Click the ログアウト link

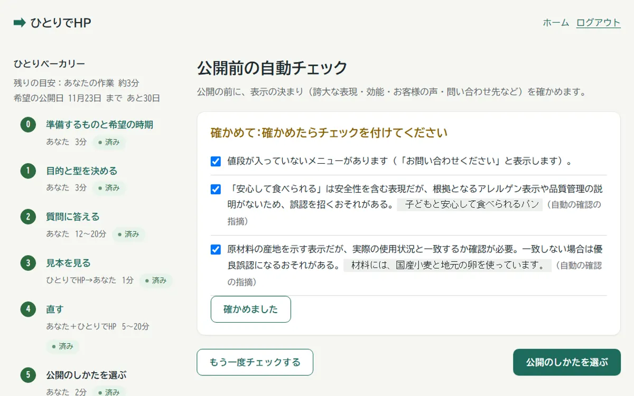598,23
